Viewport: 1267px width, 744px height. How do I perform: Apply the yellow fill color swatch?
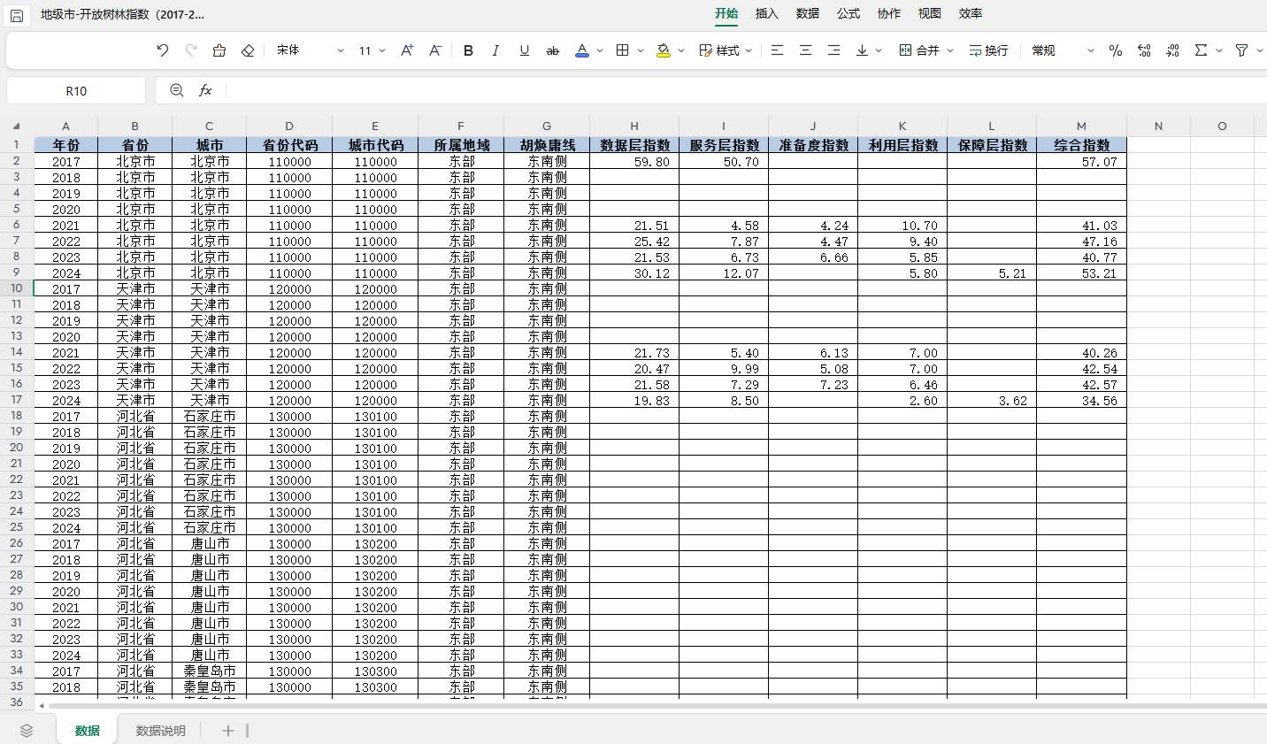point(664,50)
